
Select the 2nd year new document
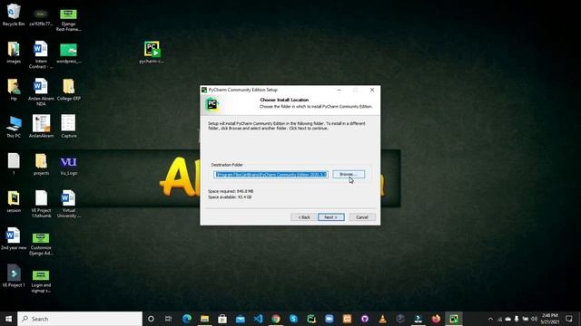[14, 239]
